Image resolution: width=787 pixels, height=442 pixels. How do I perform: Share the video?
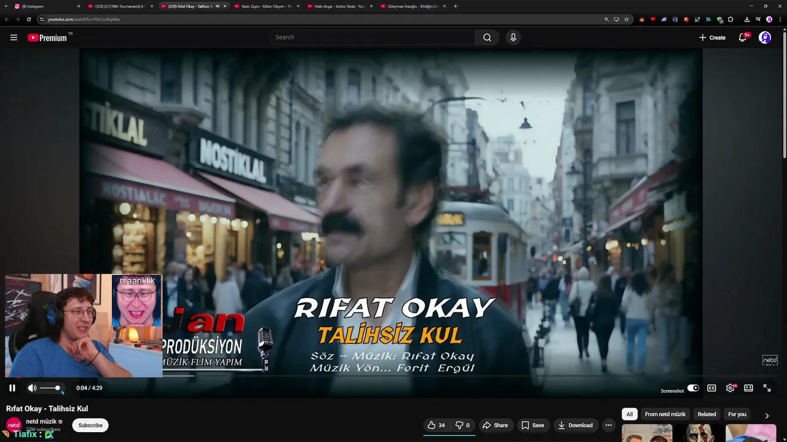[495, 425]
